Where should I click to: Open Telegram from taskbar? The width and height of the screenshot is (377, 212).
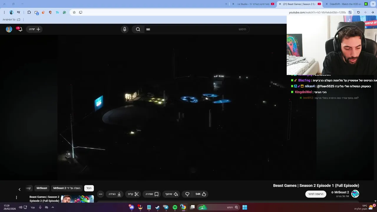[166, 207]
